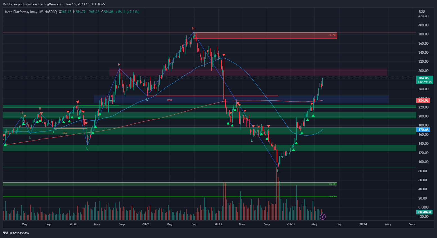
Task: Click the -20.00 price axis label
Action: 424,217
